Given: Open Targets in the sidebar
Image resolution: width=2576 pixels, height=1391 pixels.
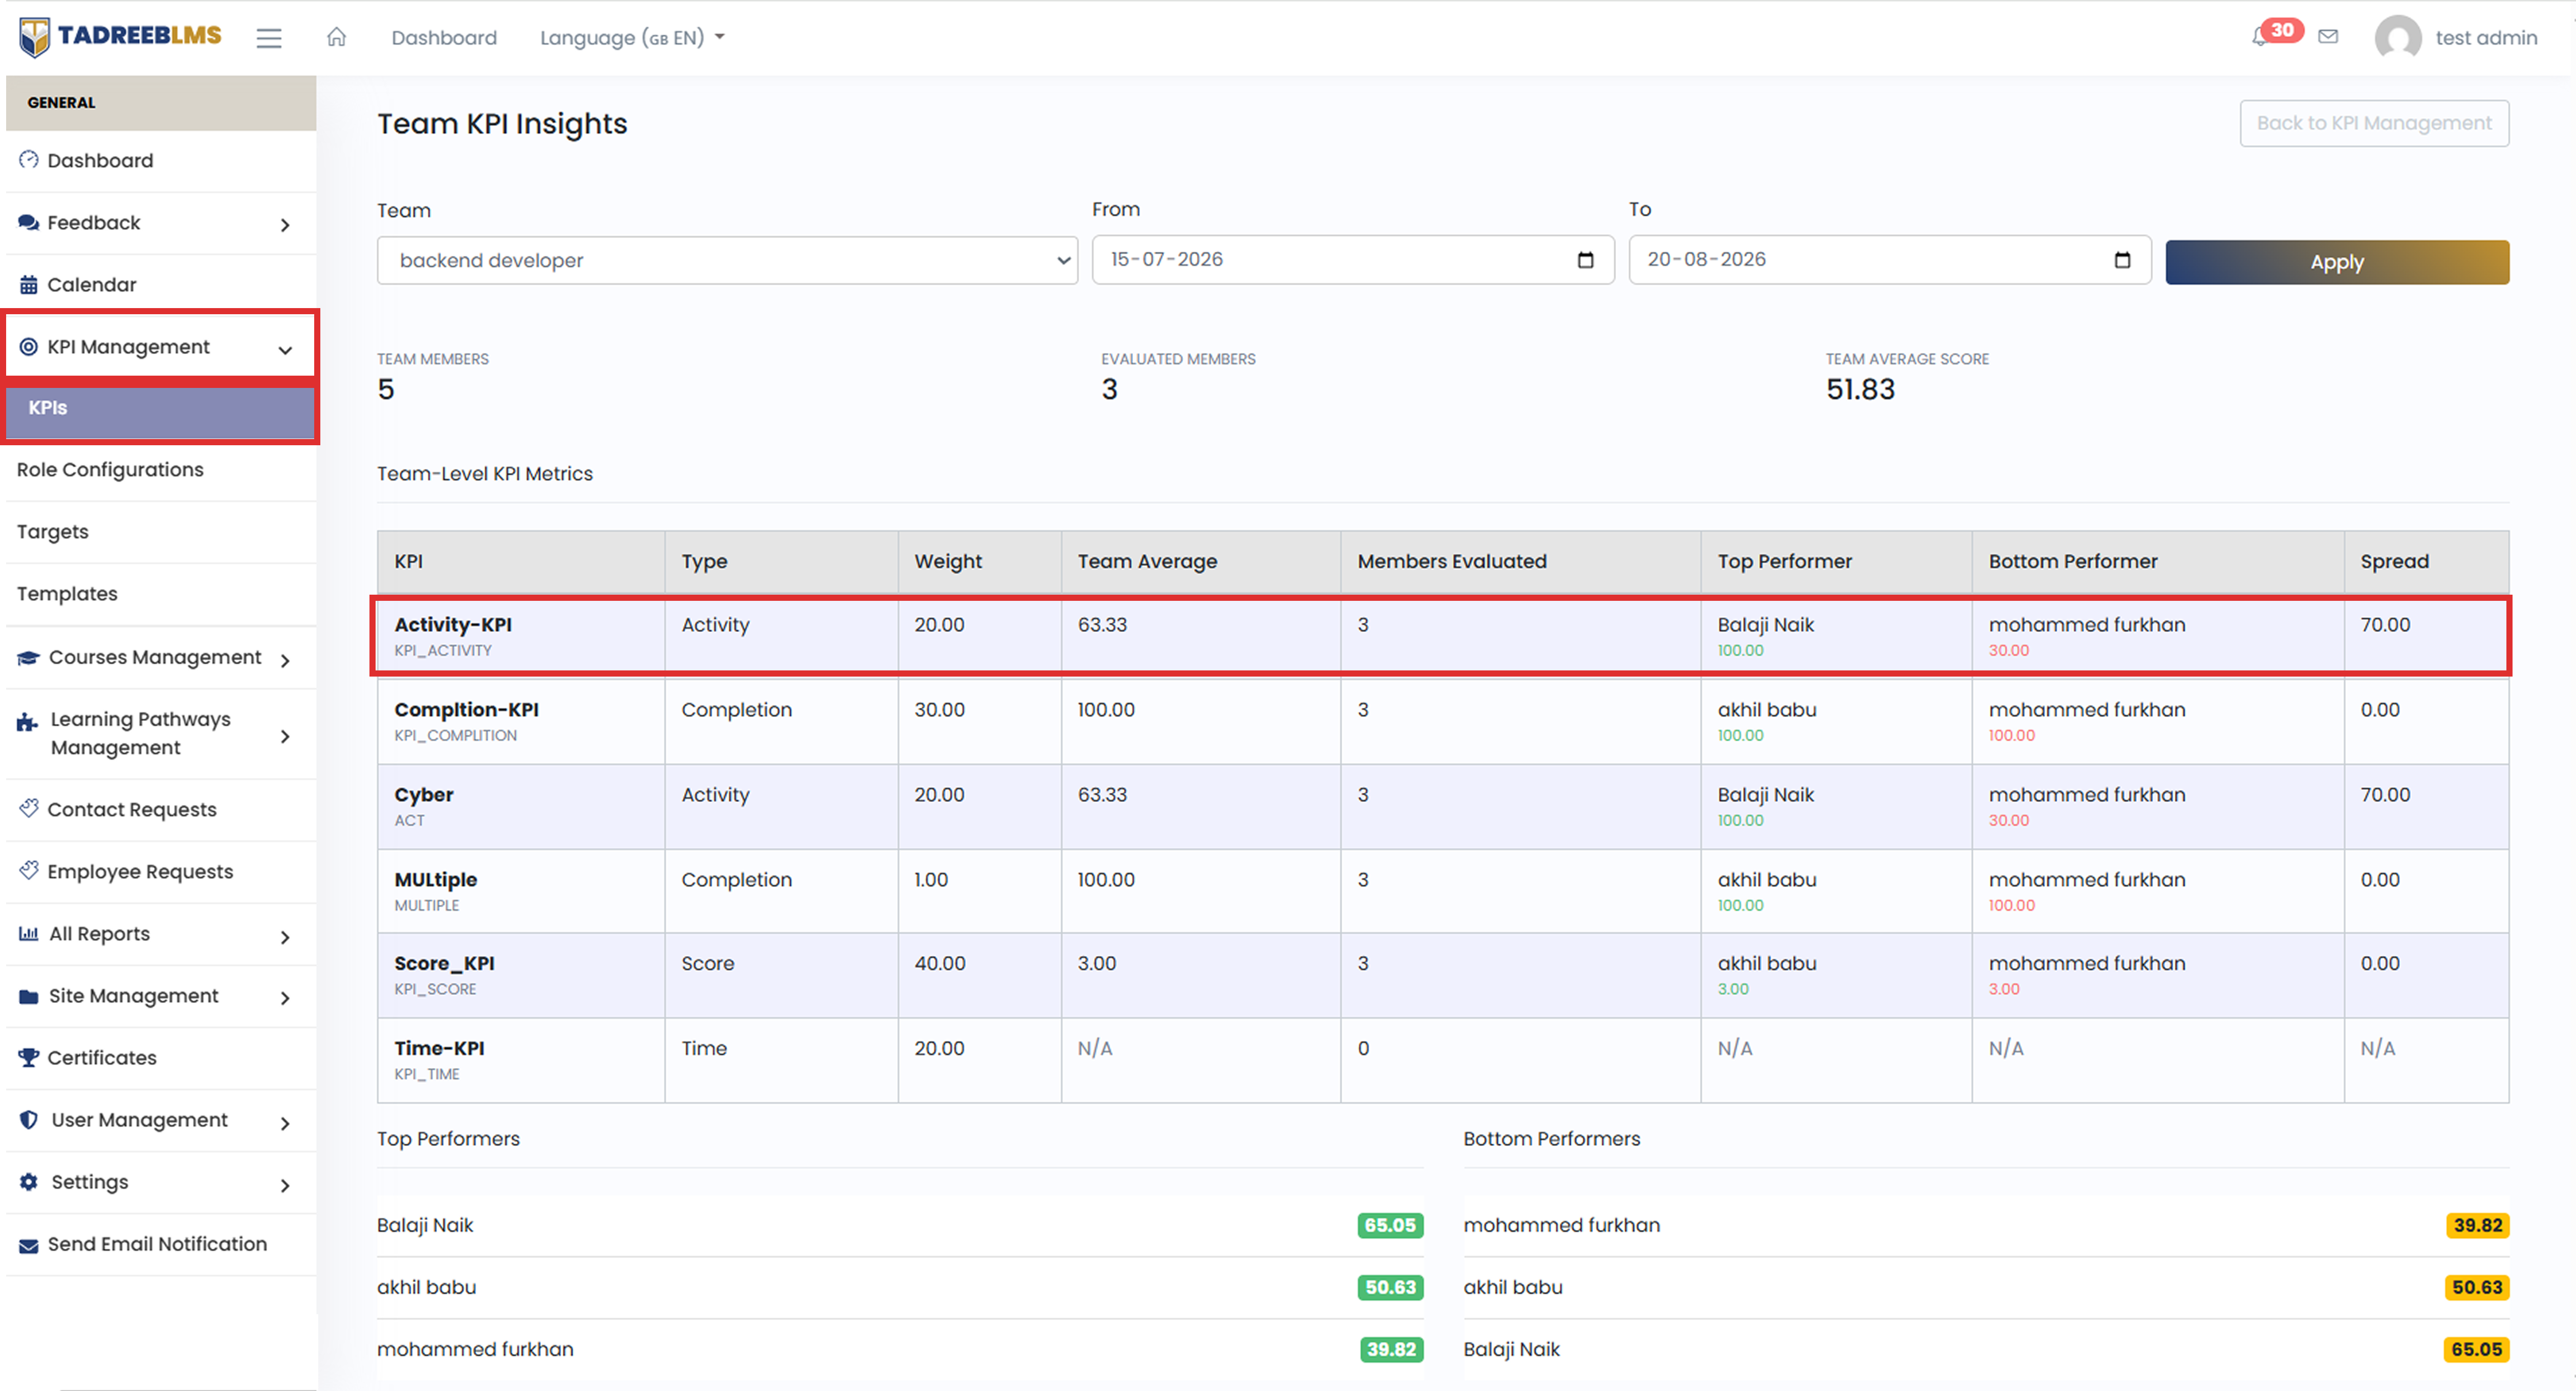Looking at the screenshot, I should point(53,532).
